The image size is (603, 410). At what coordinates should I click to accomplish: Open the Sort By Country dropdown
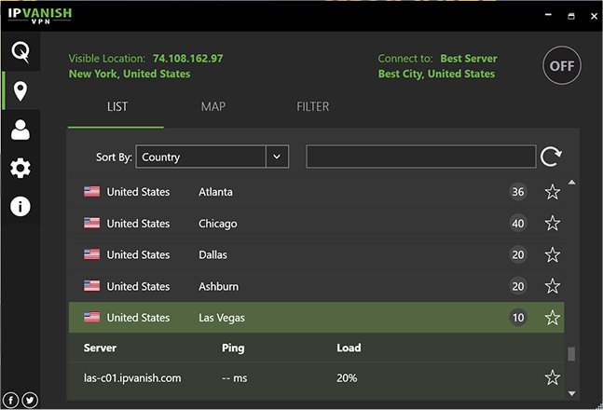[277, 157]
